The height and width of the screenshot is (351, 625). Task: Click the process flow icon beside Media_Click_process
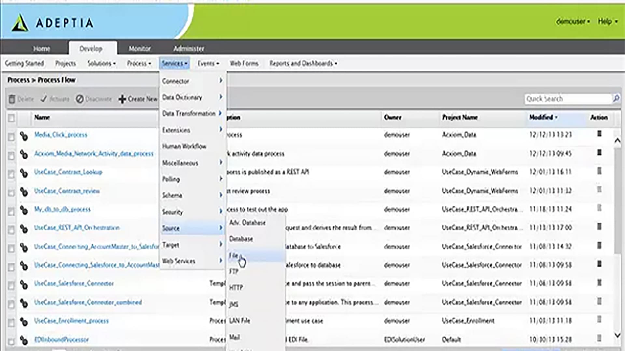(24, 136)
